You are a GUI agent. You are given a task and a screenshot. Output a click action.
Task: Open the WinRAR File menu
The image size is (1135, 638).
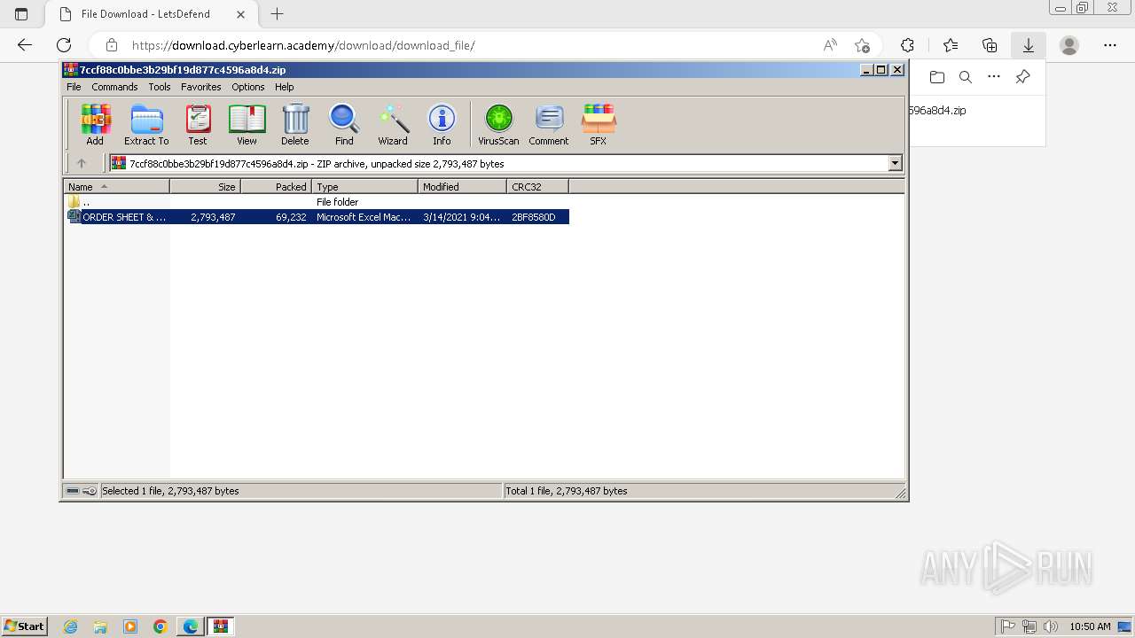(74, 87)
